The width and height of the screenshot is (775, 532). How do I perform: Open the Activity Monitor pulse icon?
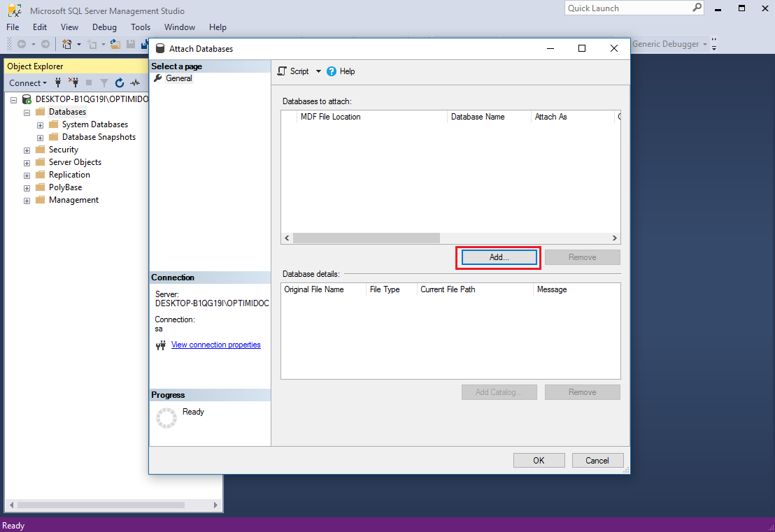click(x=134, y=82)
